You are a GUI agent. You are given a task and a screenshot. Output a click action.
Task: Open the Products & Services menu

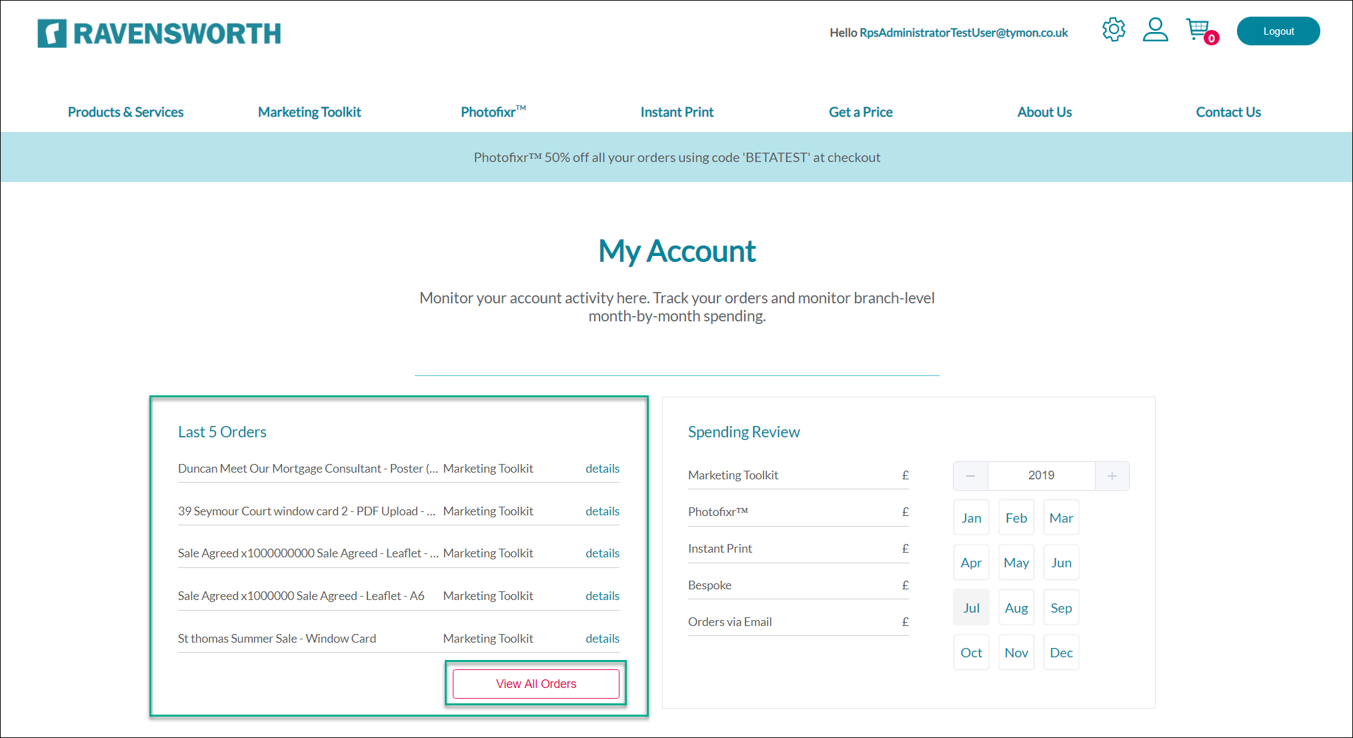[125, 112]
